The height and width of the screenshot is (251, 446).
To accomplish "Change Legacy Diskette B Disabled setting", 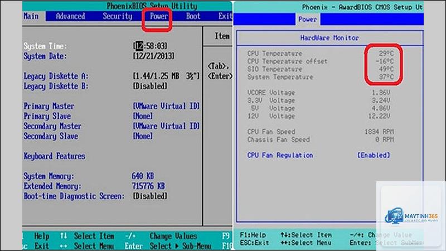I will [x=150, y=86].
